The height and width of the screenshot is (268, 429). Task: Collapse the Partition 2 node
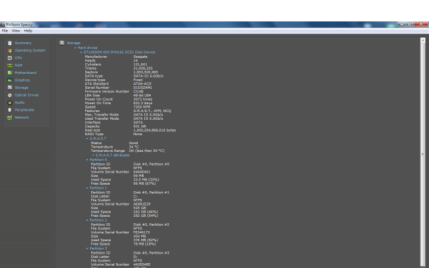click(x=87, y=220)
